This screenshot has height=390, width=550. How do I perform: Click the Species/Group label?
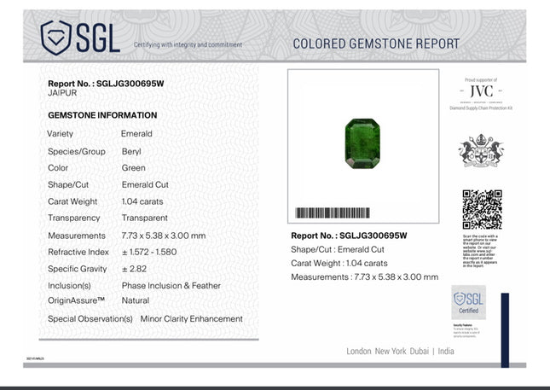pyautogui.click(x=77, y=152)
